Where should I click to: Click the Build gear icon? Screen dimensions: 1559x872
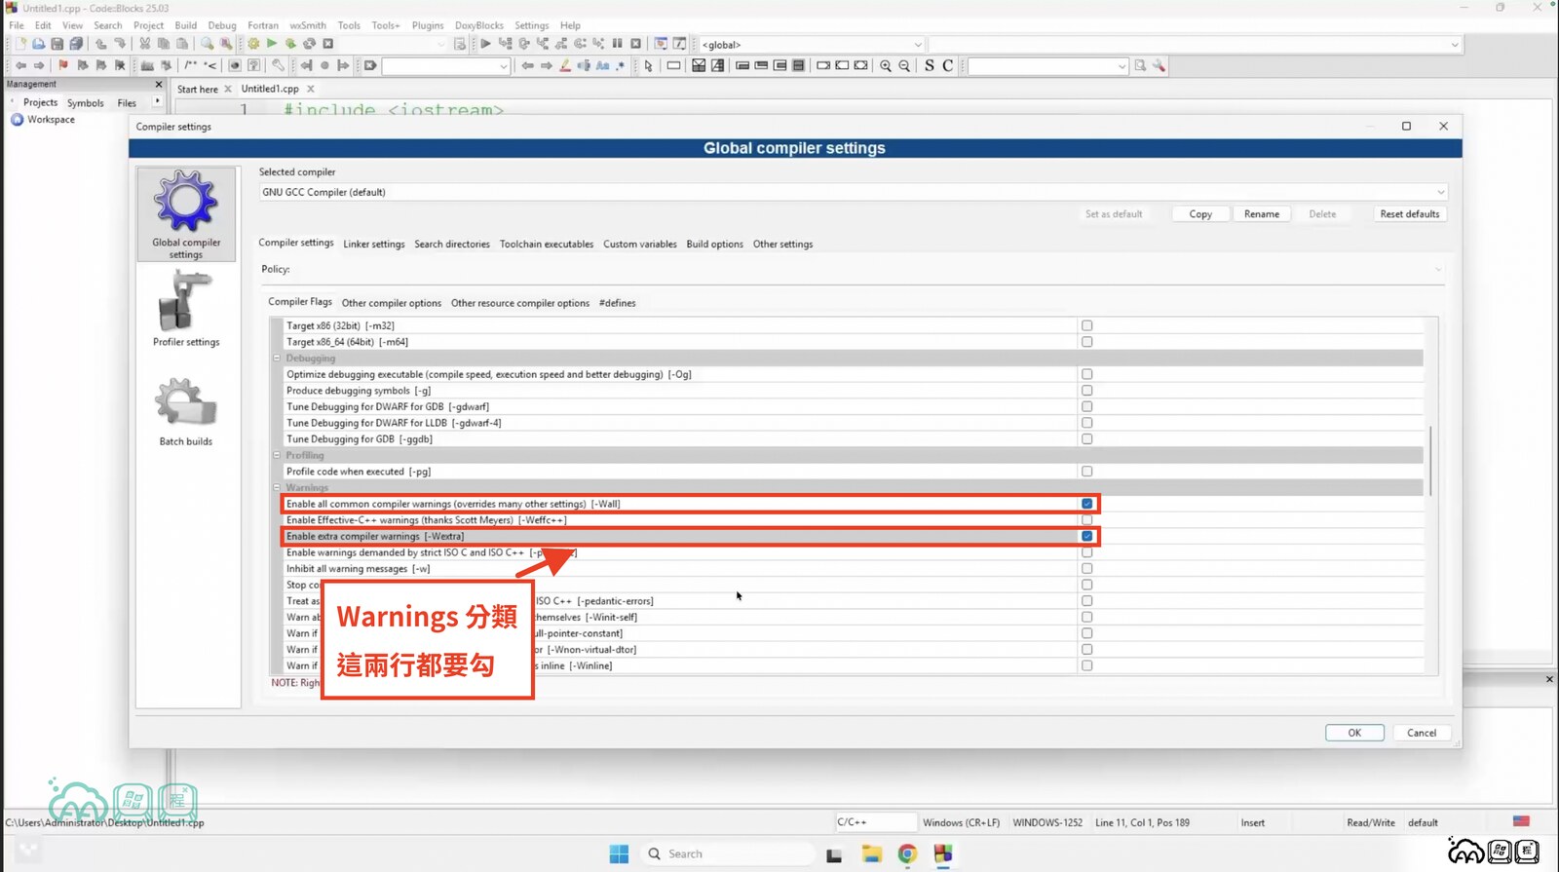[x=253, y=44]
